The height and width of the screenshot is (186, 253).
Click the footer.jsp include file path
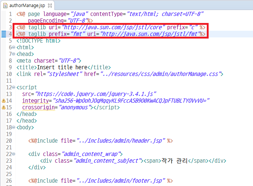click(x=121, y=180)
